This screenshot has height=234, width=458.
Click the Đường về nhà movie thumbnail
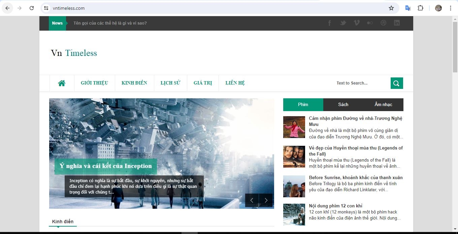(294, 127)
